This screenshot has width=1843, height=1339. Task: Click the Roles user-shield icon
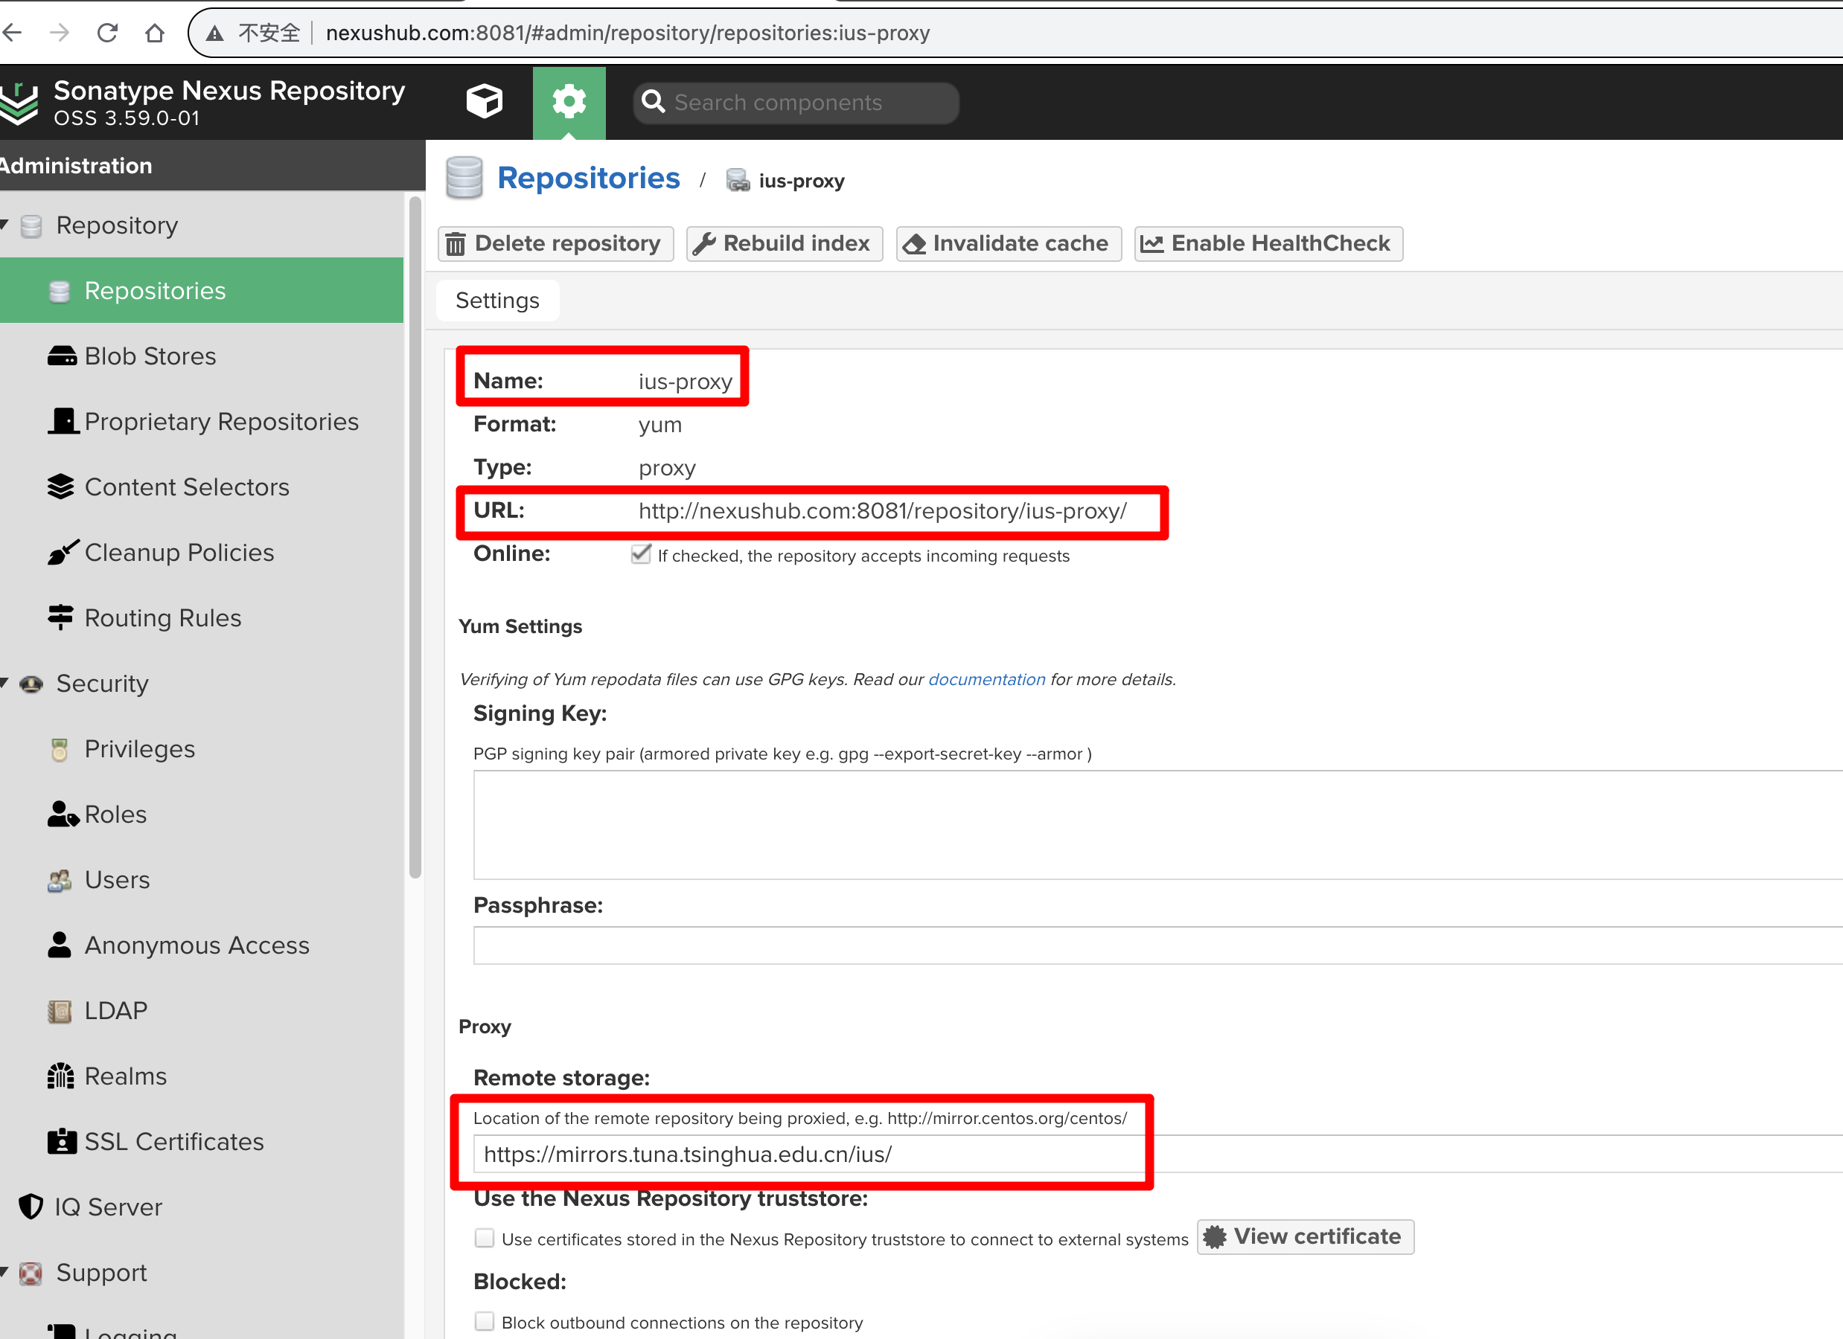coord(63,814)
